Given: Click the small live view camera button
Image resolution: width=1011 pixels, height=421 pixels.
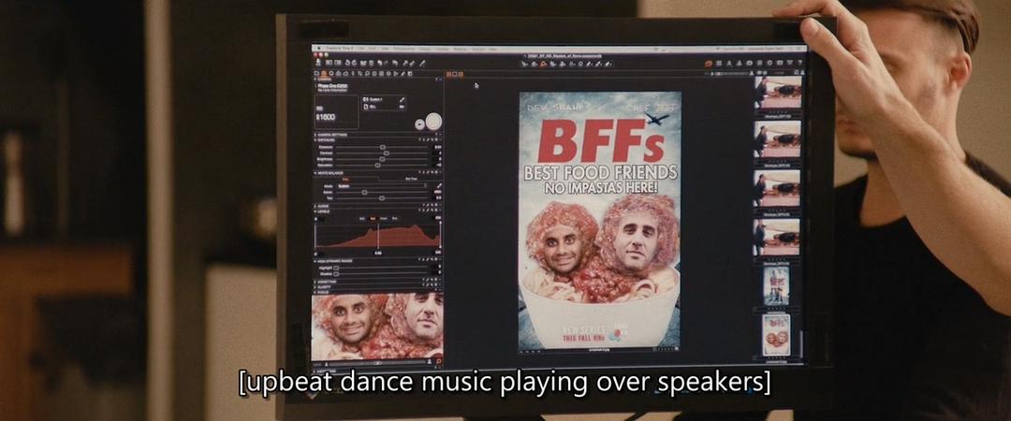Looking at the screenshot, I should 418,123.
